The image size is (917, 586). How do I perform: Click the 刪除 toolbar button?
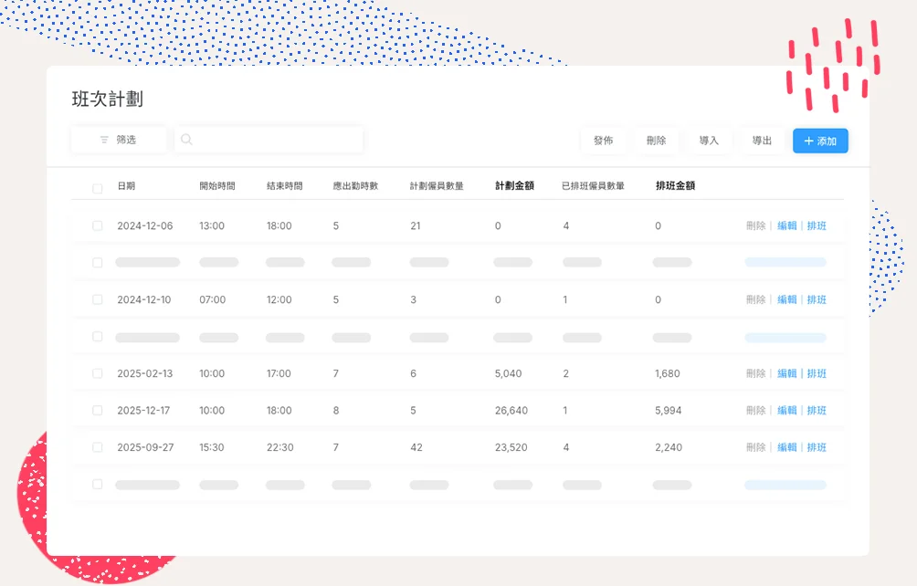656,141
